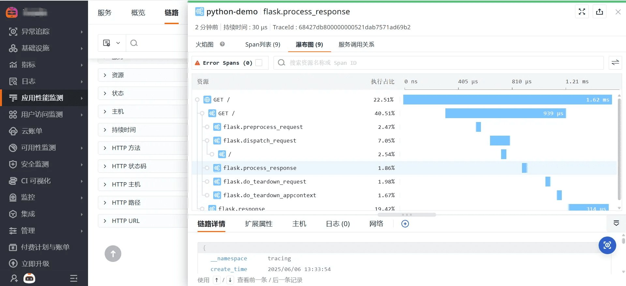Open 立即升级 in the sidebar
Screen dimensions: 626x286
(x=35, y=264)
